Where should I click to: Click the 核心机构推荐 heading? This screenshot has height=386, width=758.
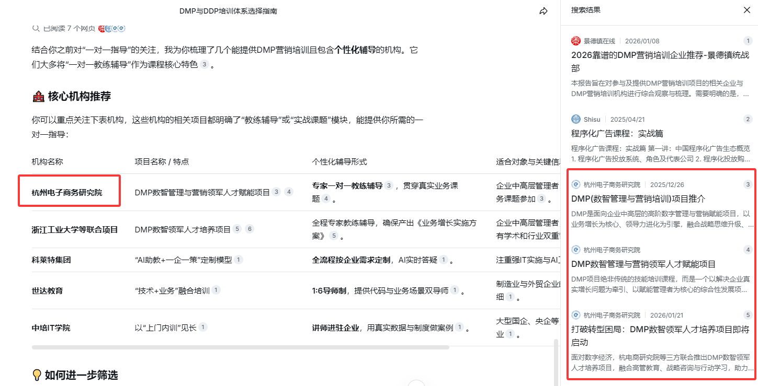pos(80,96)
